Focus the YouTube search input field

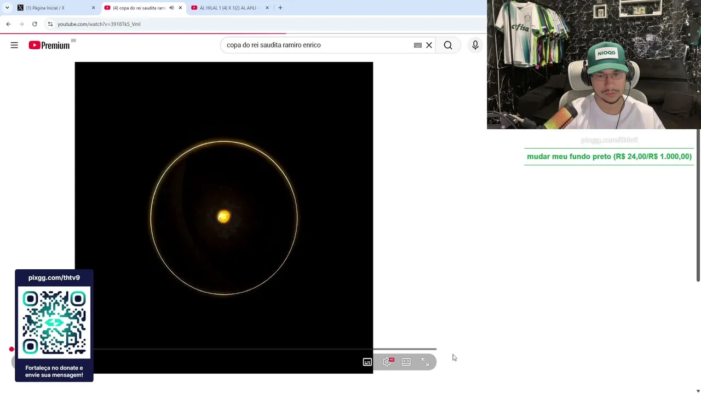[x=318, y=45]
